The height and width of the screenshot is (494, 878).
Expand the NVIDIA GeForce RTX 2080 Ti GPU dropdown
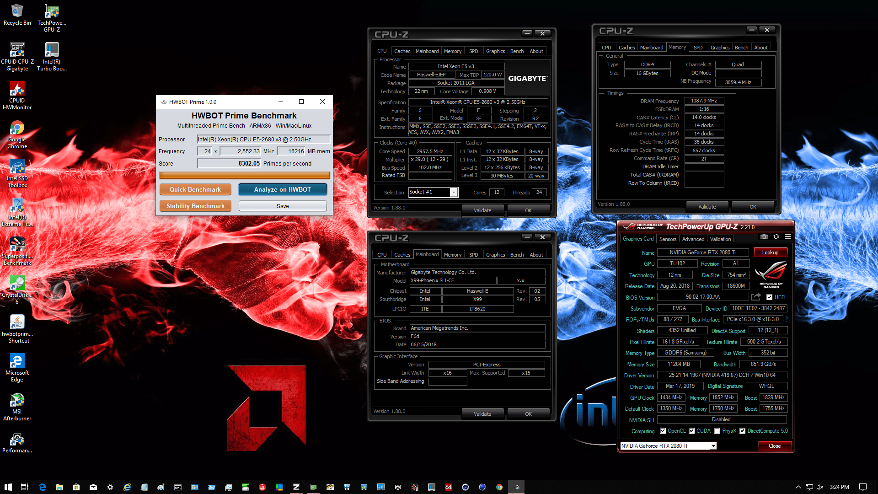tap(713, 446)
